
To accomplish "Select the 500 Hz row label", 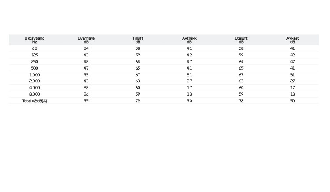I will (x=34, y=68).
